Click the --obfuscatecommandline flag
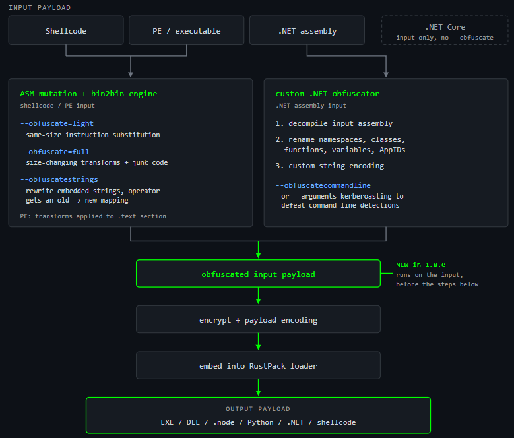Image resolution: width=514 pixels, height=438 pixels. pos(323,185)
